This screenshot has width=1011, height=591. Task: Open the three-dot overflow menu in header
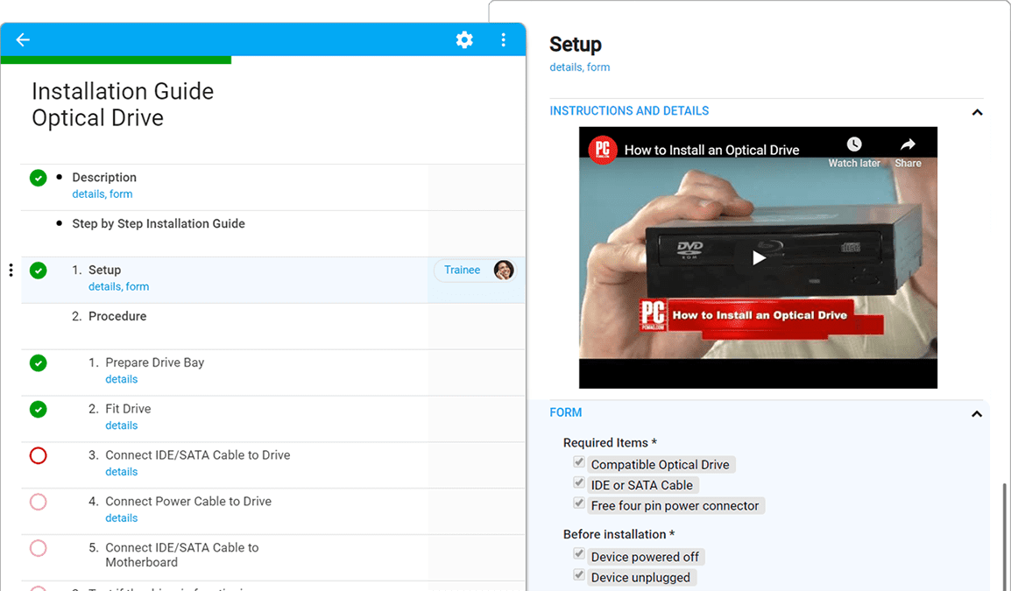(x=503, y=39)
